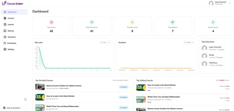This screenshot has height=111, width=234.
Task: Click the $99.00 total revenue text
Action: click(222, 80)
